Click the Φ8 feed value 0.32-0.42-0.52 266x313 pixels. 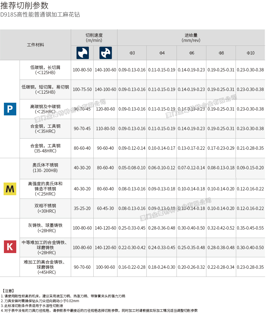coord(221,228)
